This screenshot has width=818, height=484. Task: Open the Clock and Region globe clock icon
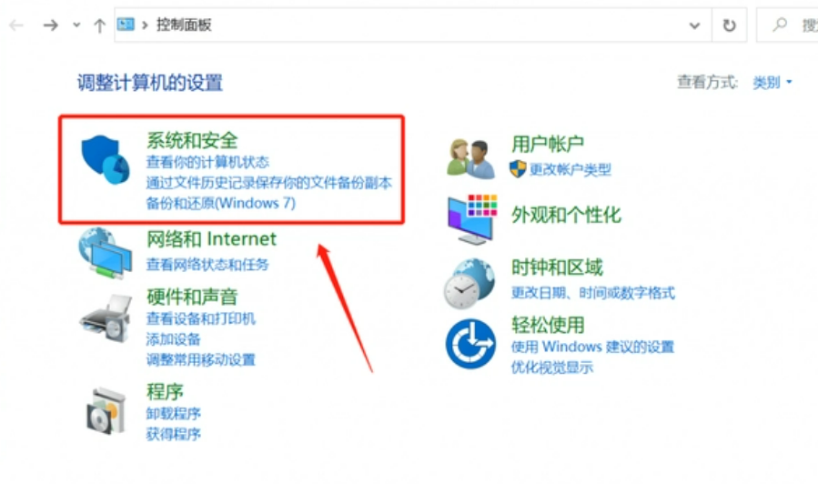469,283
